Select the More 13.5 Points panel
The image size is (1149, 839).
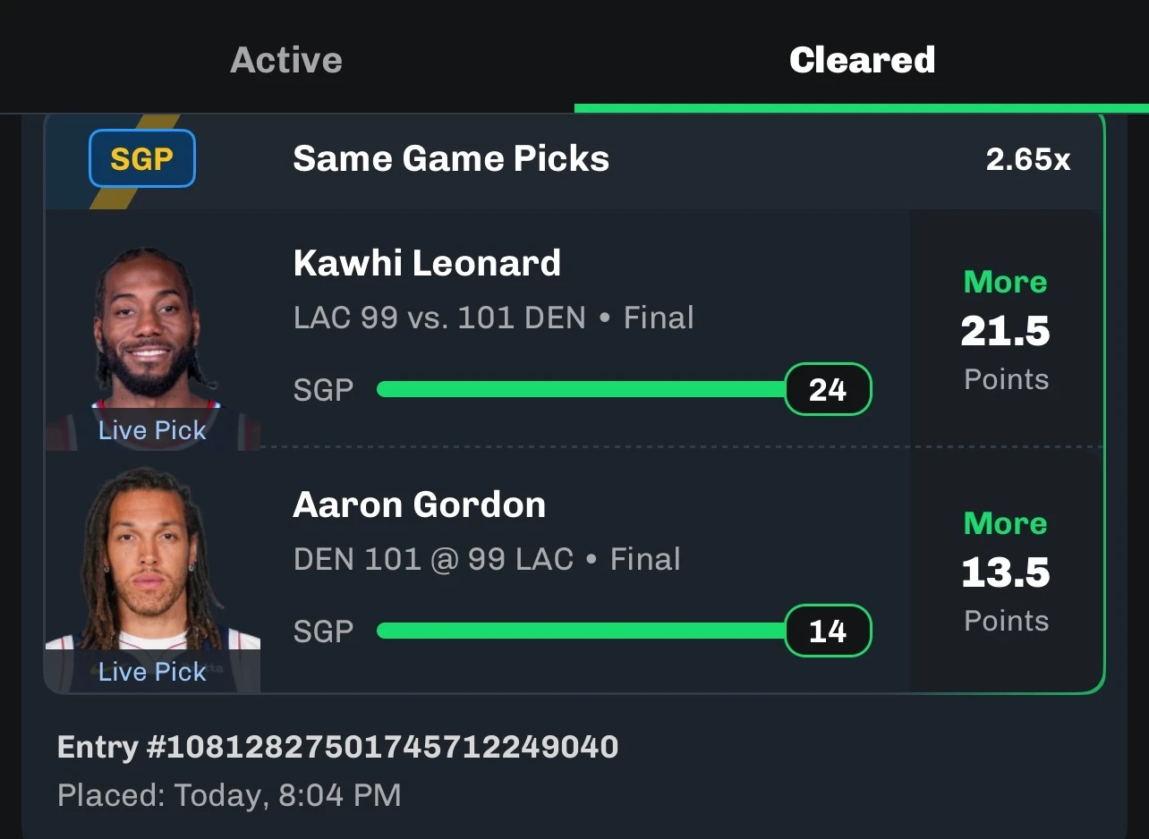tap(1006, 571)
